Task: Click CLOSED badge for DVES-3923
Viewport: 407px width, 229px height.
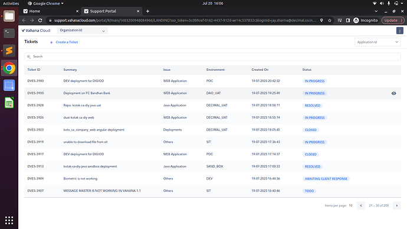Action: point(310,130)
